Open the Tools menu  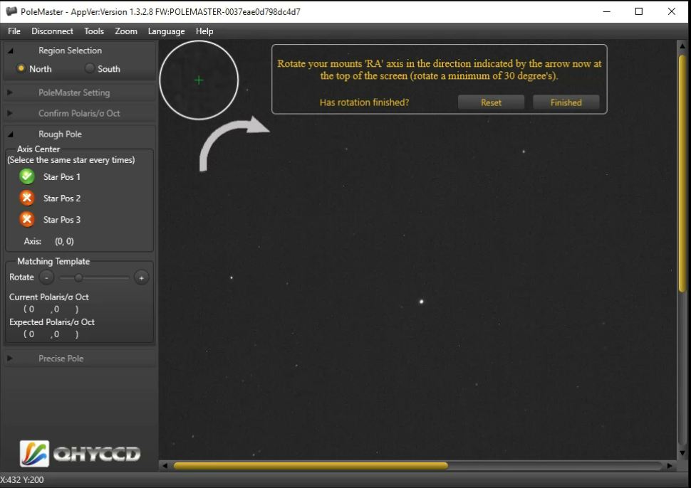(93, 31)
